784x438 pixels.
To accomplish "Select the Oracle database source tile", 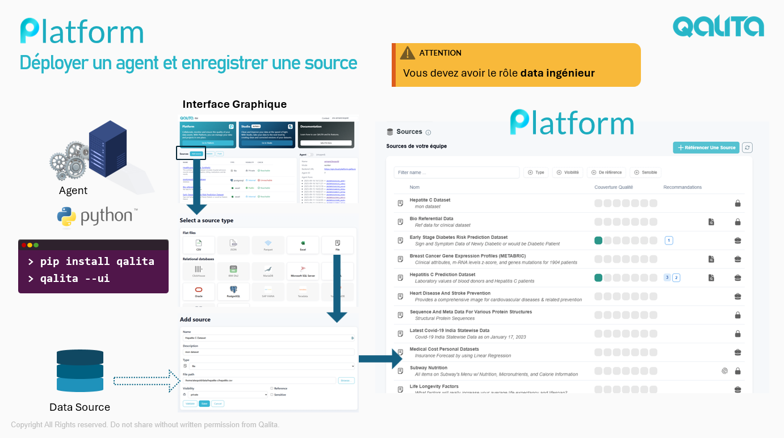I will (x=198, y=291).
